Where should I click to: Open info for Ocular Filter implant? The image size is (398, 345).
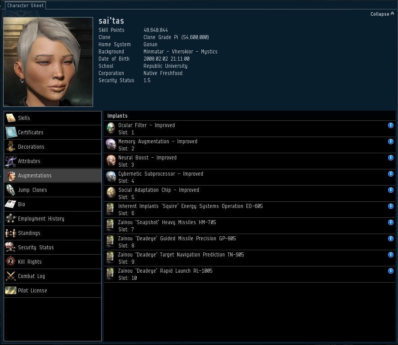391,125
